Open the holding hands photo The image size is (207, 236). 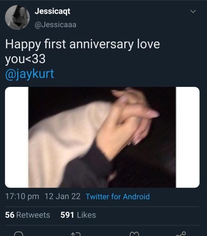[102, 137]
